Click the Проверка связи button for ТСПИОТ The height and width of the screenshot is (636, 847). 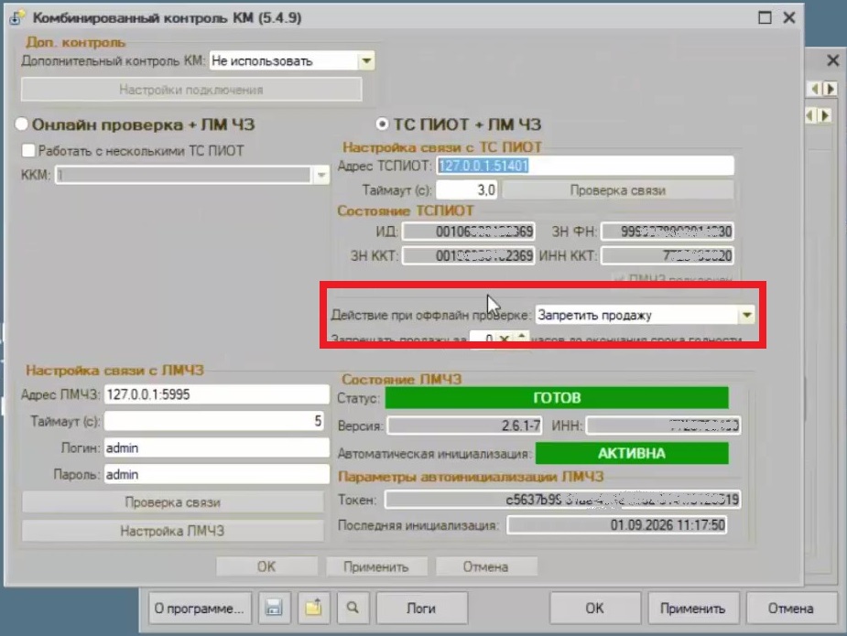(x=617, y=190)
